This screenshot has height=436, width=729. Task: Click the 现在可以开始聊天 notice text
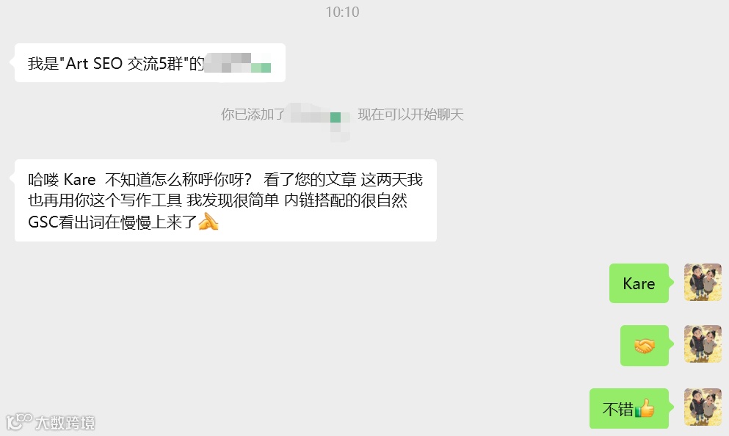[410, 115]
